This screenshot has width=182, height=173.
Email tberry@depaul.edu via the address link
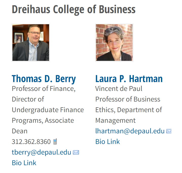coord(42,152)
